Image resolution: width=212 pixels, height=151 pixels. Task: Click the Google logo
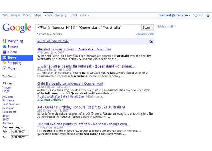(x=17, y=28)
